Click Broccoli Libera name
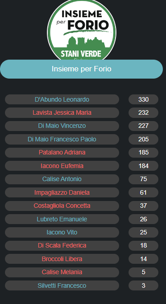The image size is (166, 304). [x=62, y=259]
